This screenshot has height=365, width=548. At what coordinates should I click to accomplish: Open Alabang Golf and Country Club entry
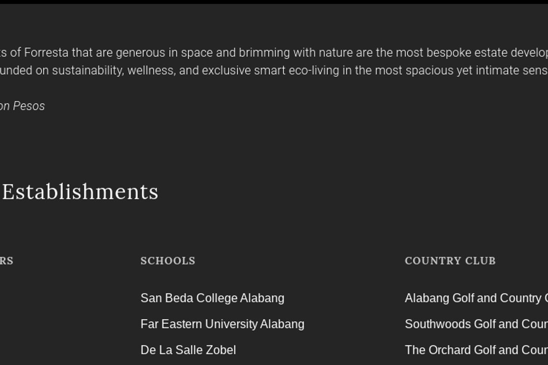[476, 298]
